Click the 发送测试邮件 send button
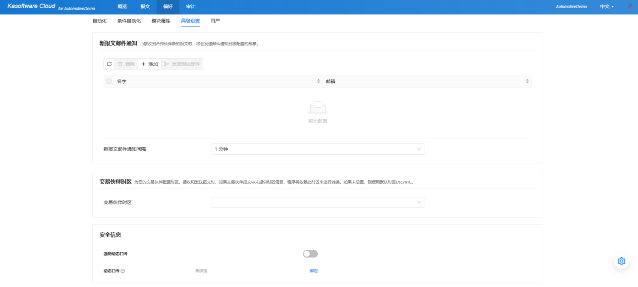638x287 pixels. pos(182,64)
